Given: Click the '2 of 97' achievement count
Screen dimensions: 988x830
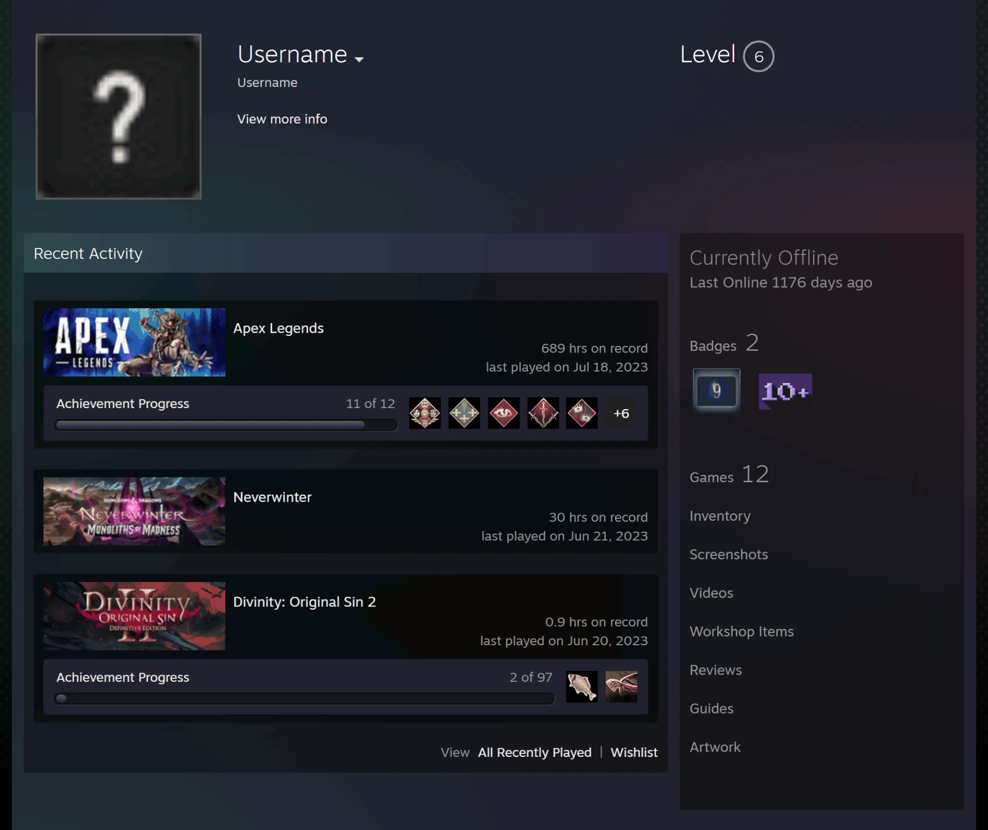Looking at the screenshot, I should pyautogui.click(x=531, y=678).
